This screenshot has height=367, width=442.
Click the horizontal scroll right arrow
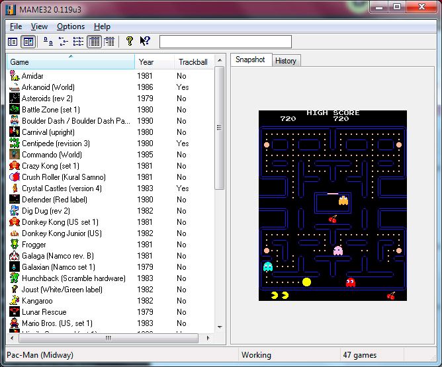tap(208, 338)
